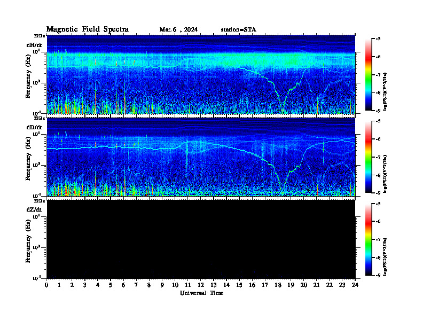Click the -7 value on the dD/dt color scale
The width and height of the screenshot is (423, 327).
[378, 157]
